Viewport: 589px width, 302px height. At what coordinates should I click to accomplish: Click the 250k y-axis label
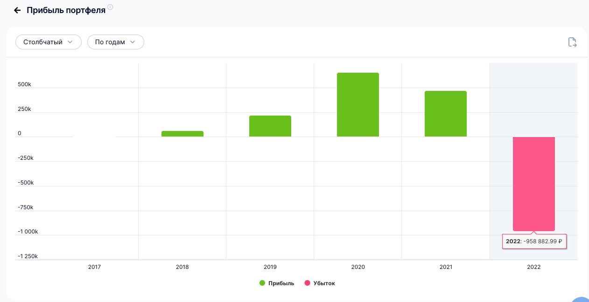click(24, 109)
